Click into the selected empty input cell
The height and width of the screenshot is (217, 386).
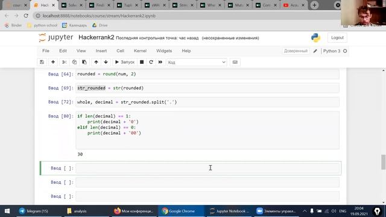pos(207,168)
